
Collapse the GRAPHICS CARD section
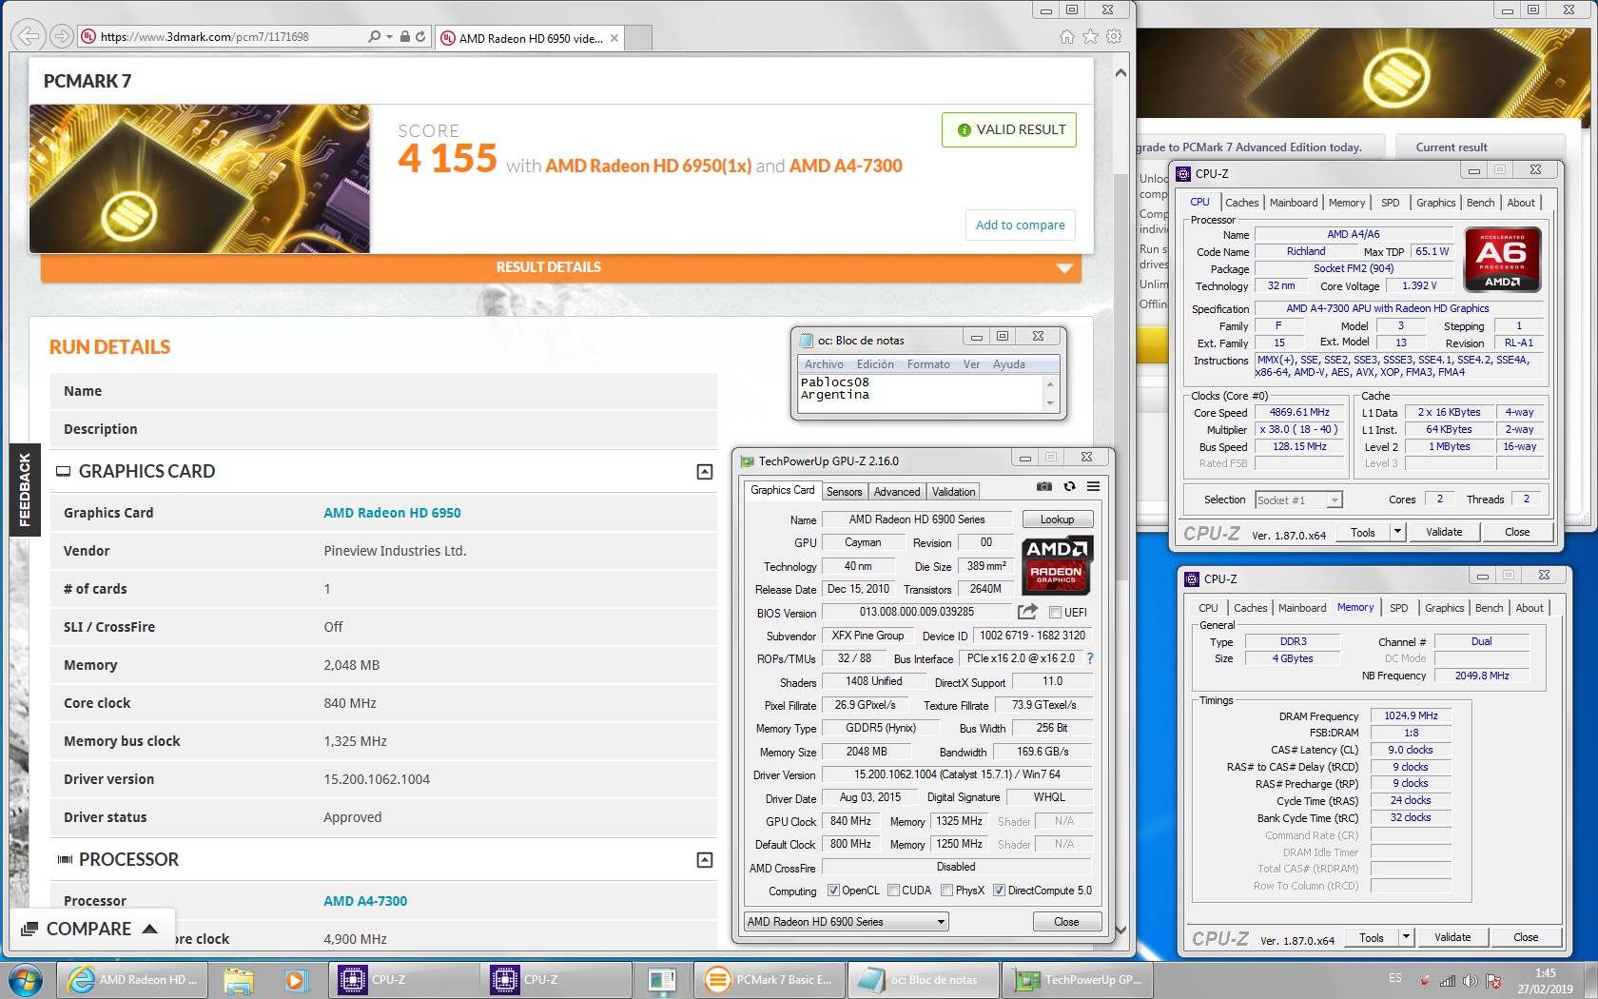click(x=705, y=472)
